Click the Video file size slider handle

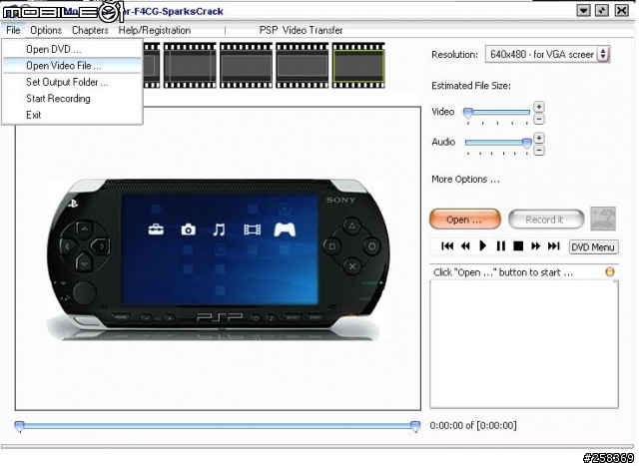tap(468, 113)
